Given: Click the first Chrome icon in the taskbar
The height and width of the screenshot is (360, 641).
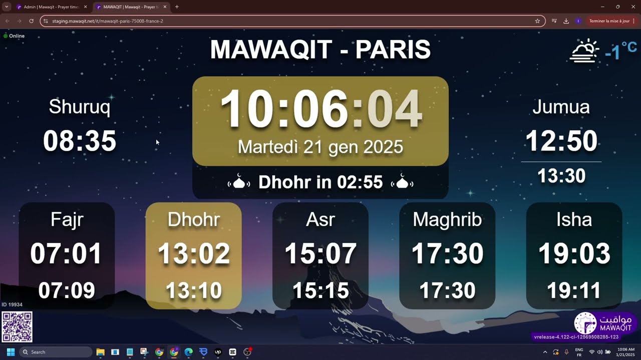Looking at the screenshot, I should [159, 352].
